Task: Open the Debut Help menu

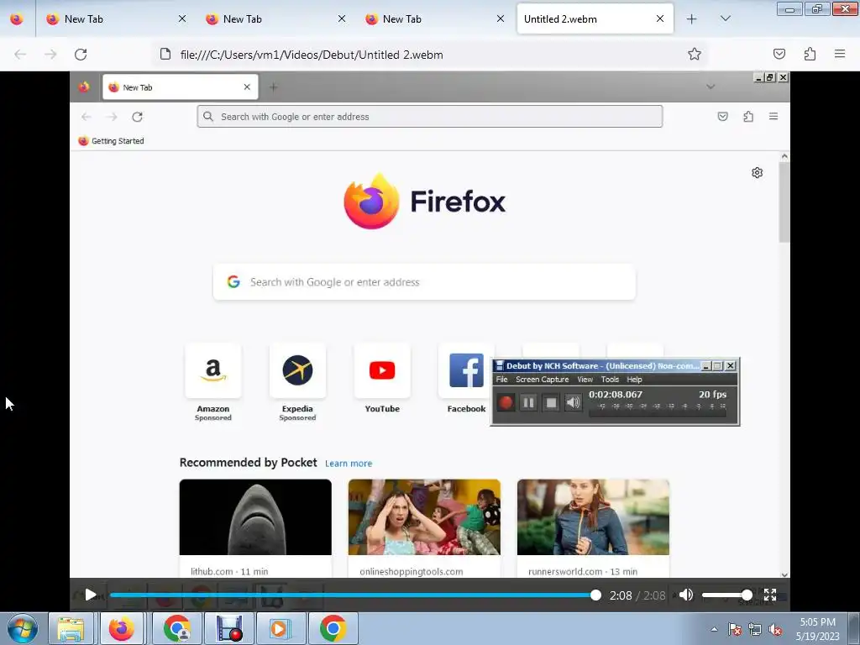Action: 634,380
